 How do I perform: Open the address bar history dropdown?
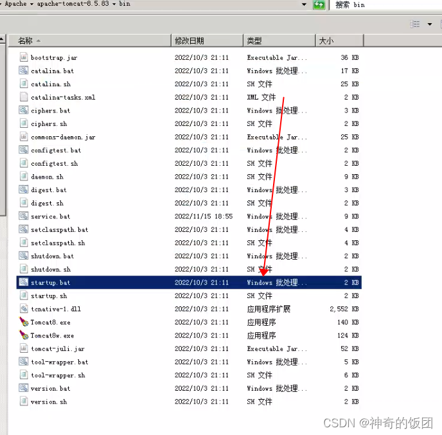(x=304, y=4)
